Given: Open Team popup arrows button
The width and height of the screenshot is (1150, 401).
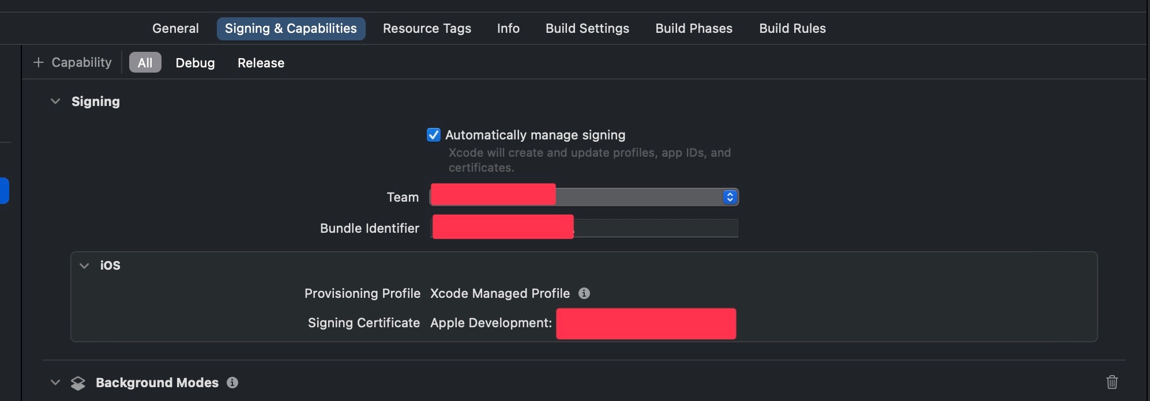Looking at the screenshot, I should point(730,197).
